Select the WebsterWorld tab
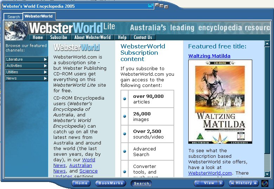Viewport: 274px width, 189px height. 39,16
